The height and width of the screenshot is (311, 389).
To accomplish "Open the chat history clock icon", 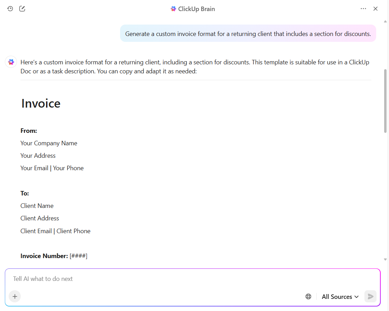I will [10, 9].
